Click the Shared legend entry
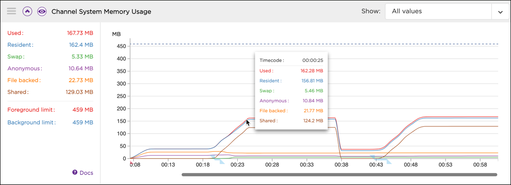The height and width of the screenshot is (185, 511). [18, 92]
